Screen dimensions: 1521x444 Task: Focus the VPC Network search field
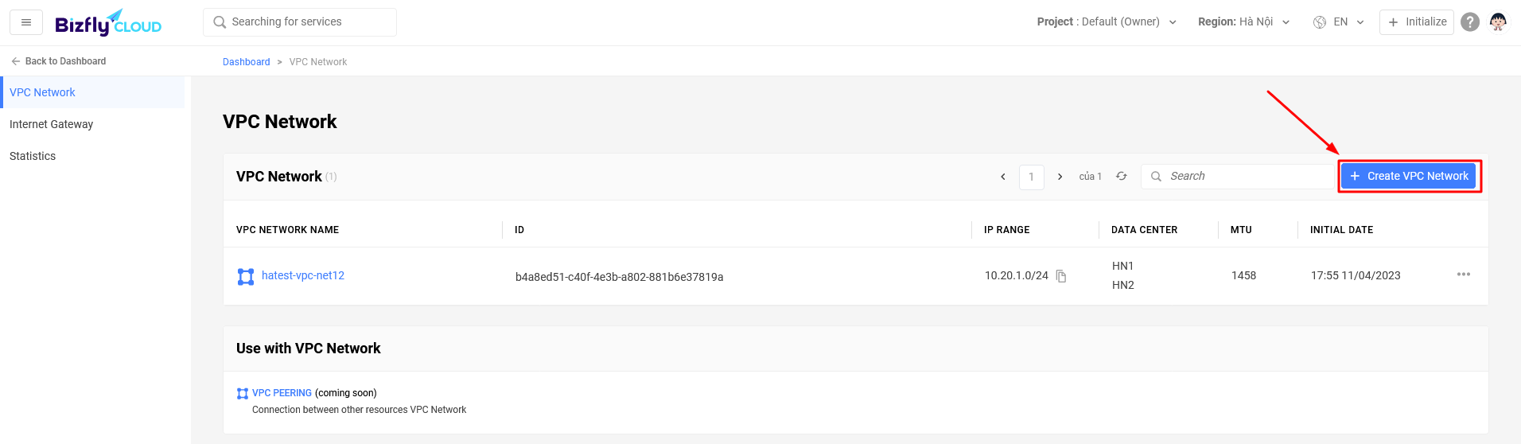(x=1238, y=177)
